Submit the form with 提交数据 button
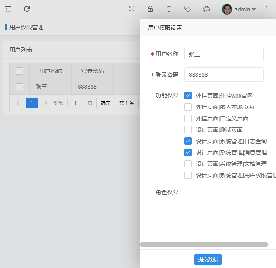This screenshot has height=268, width=276. (x=208, y=259)
